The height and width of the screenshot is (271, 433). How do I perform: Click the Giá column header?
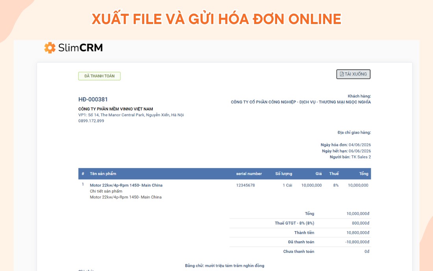(319, 173)
